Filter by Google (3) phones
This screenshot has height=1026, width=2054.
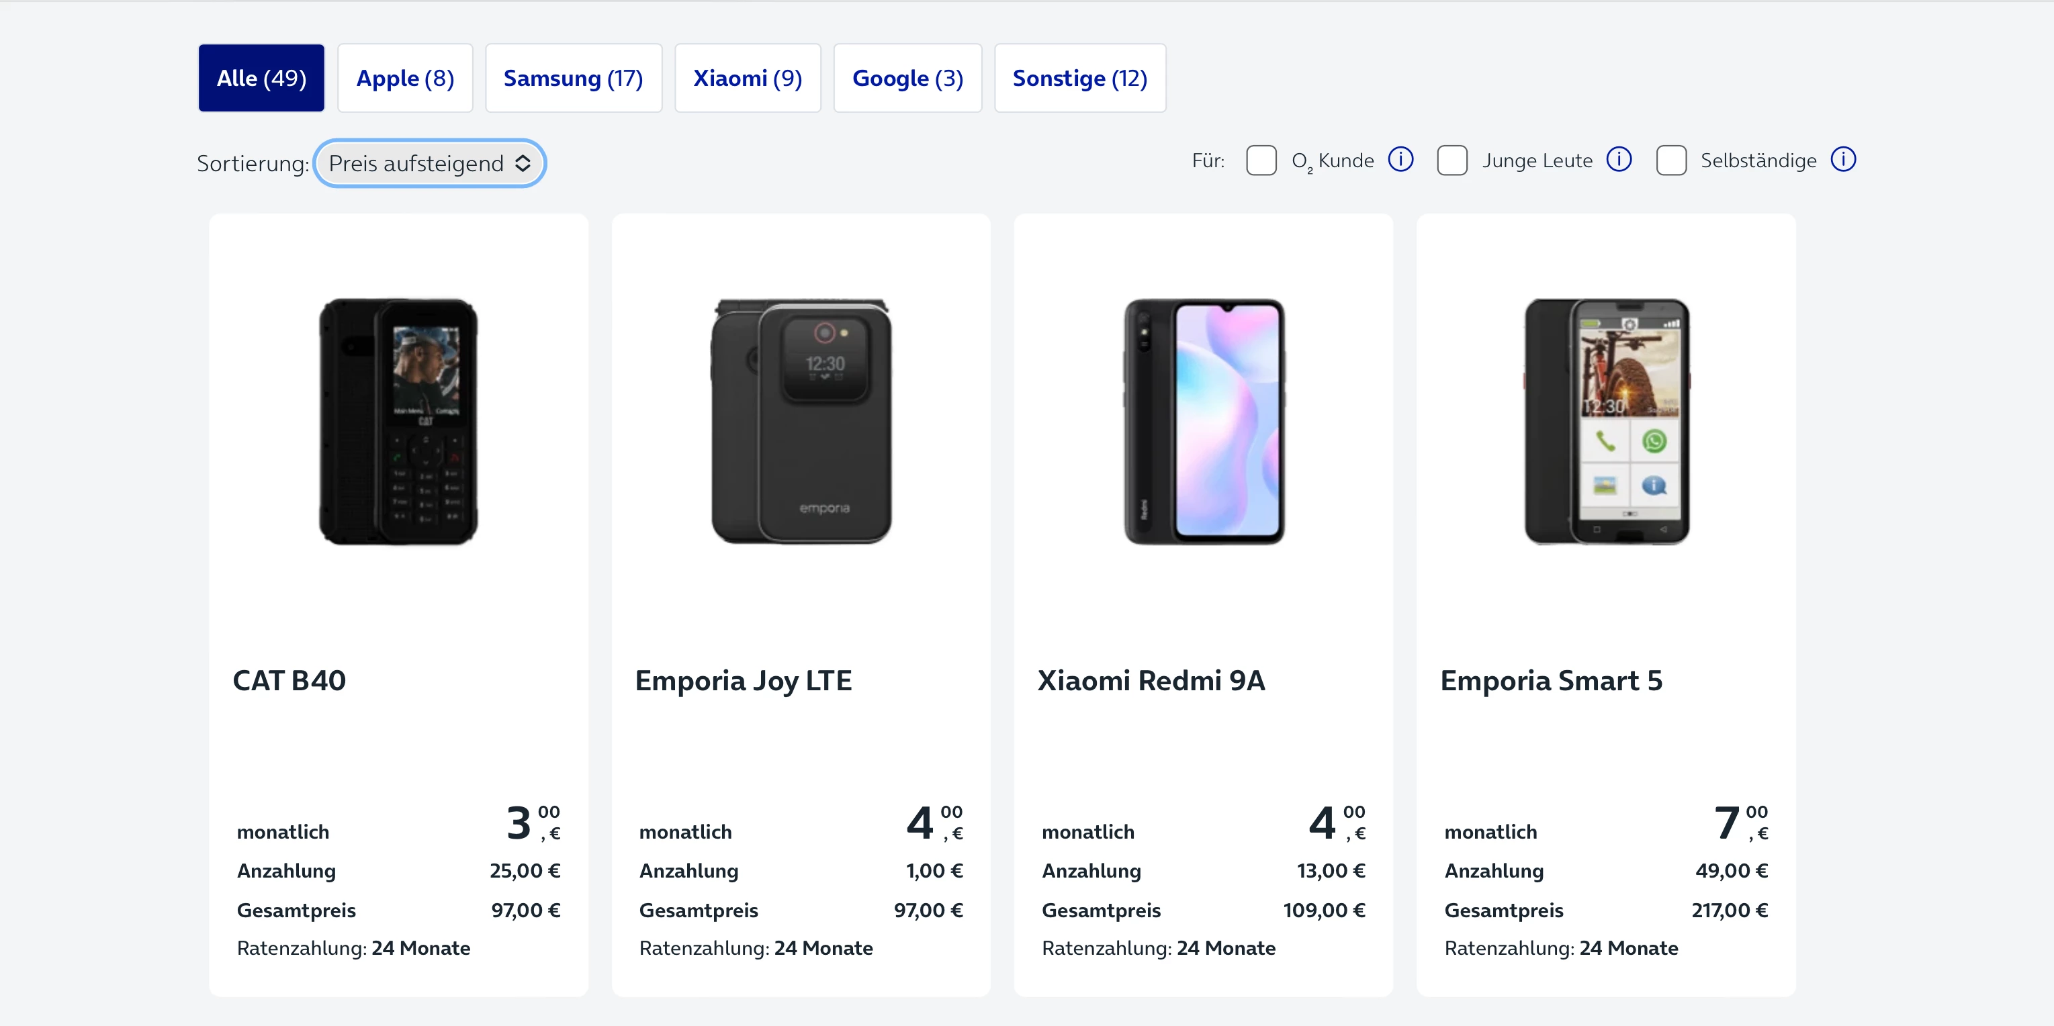907,78
